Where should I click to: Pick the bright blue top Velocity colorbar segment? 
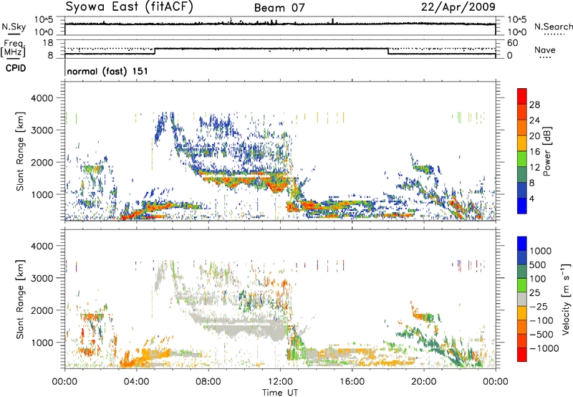pyautogui.click(x=522, y=244)
